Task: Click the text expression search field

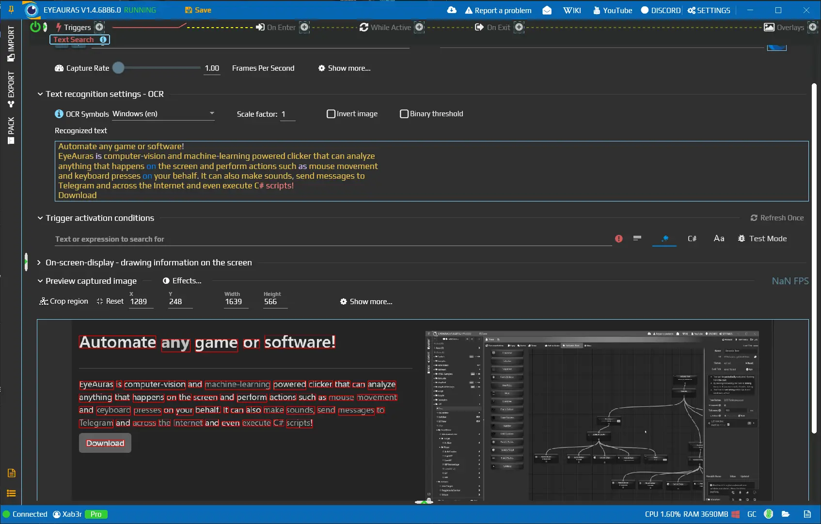Action: [x=291, y=239]
